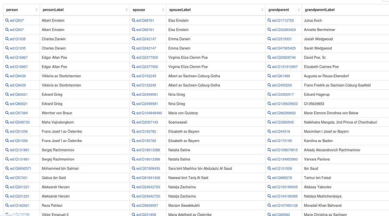Click the magnifier icon beside wd:Q57331
The width and height of the screenshot is (389, 216).
click(7, 177)
